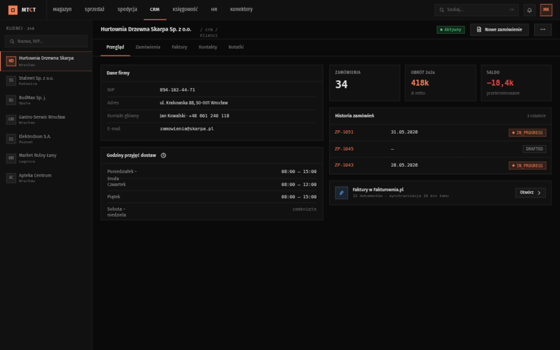The width and height of the screenshot is (560, 350).
Task: Select Gastro-Serwis Wrocław client
Action: pos(46,119)
